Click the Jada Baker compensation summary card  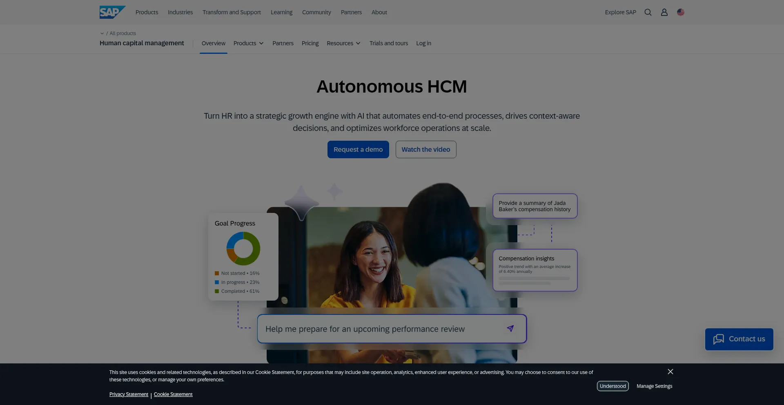535,206
